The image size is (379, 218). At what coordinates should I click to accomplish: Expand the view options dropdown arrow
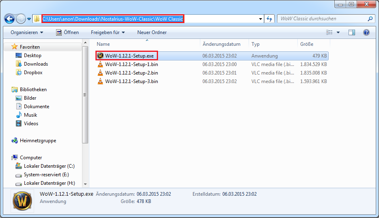338,32
